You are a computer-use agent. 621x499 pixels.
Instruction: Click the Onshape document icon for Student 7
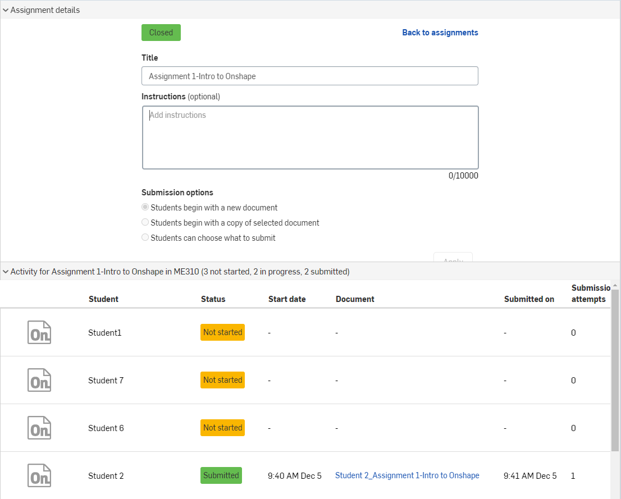coord(39,380)
